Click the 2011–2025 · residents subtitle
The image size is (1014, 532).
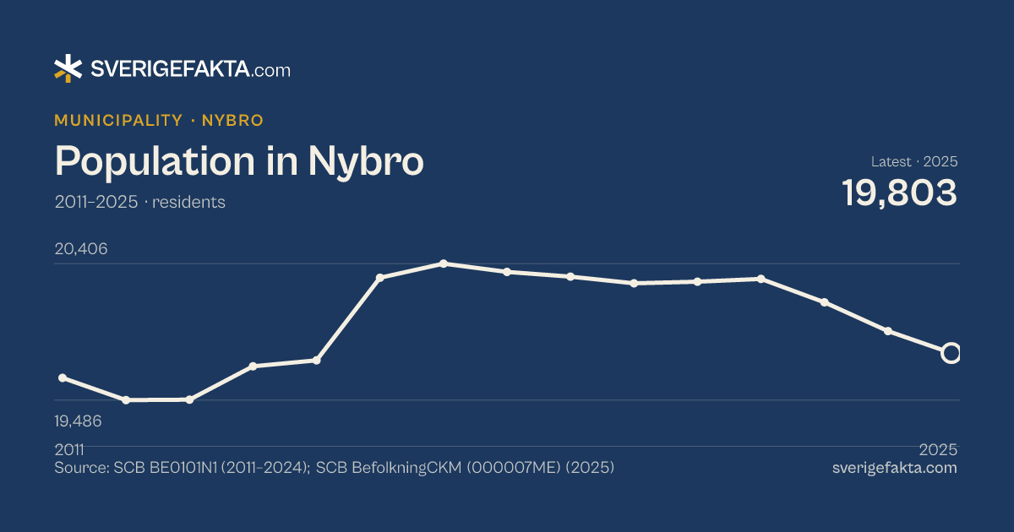[x=139, y=203]
